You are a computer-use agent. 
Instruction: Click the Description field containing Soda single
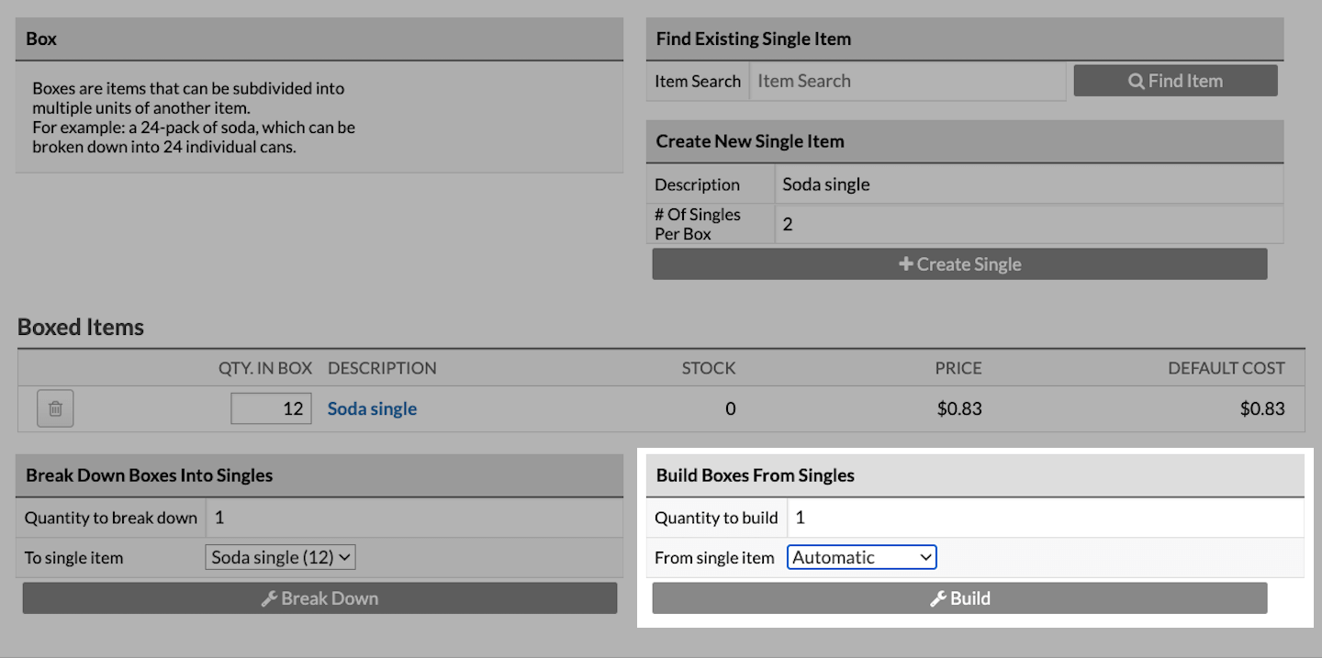[1028, 184]
